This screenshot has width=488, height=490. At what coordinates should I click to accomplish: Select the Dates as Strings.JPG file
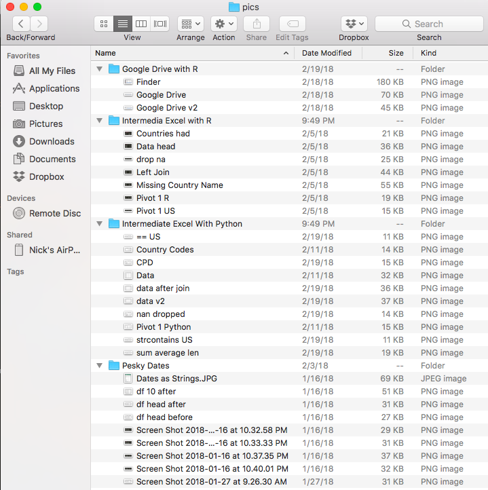(176, 379)
